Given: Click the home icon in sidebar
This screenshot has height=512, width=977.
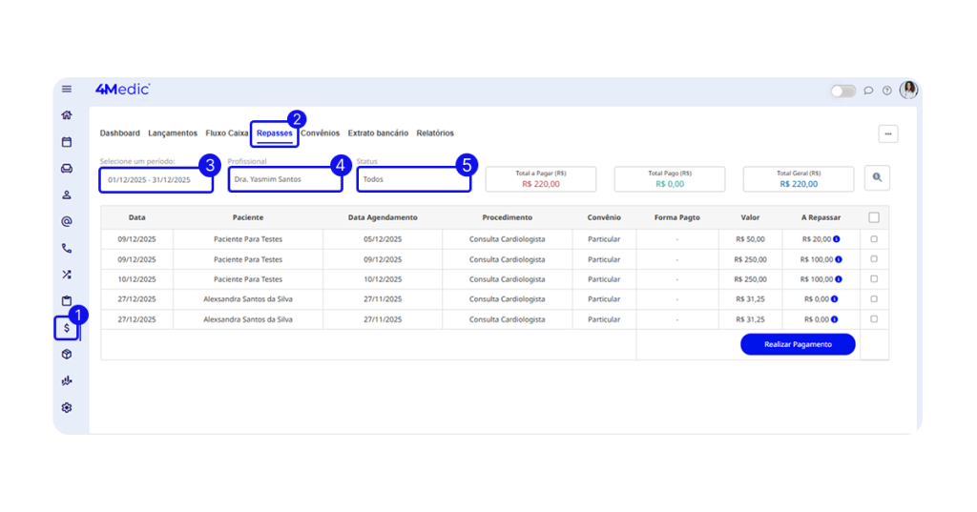Looking at the screenshot, I should pyautogui.click(x=67, y=115).
